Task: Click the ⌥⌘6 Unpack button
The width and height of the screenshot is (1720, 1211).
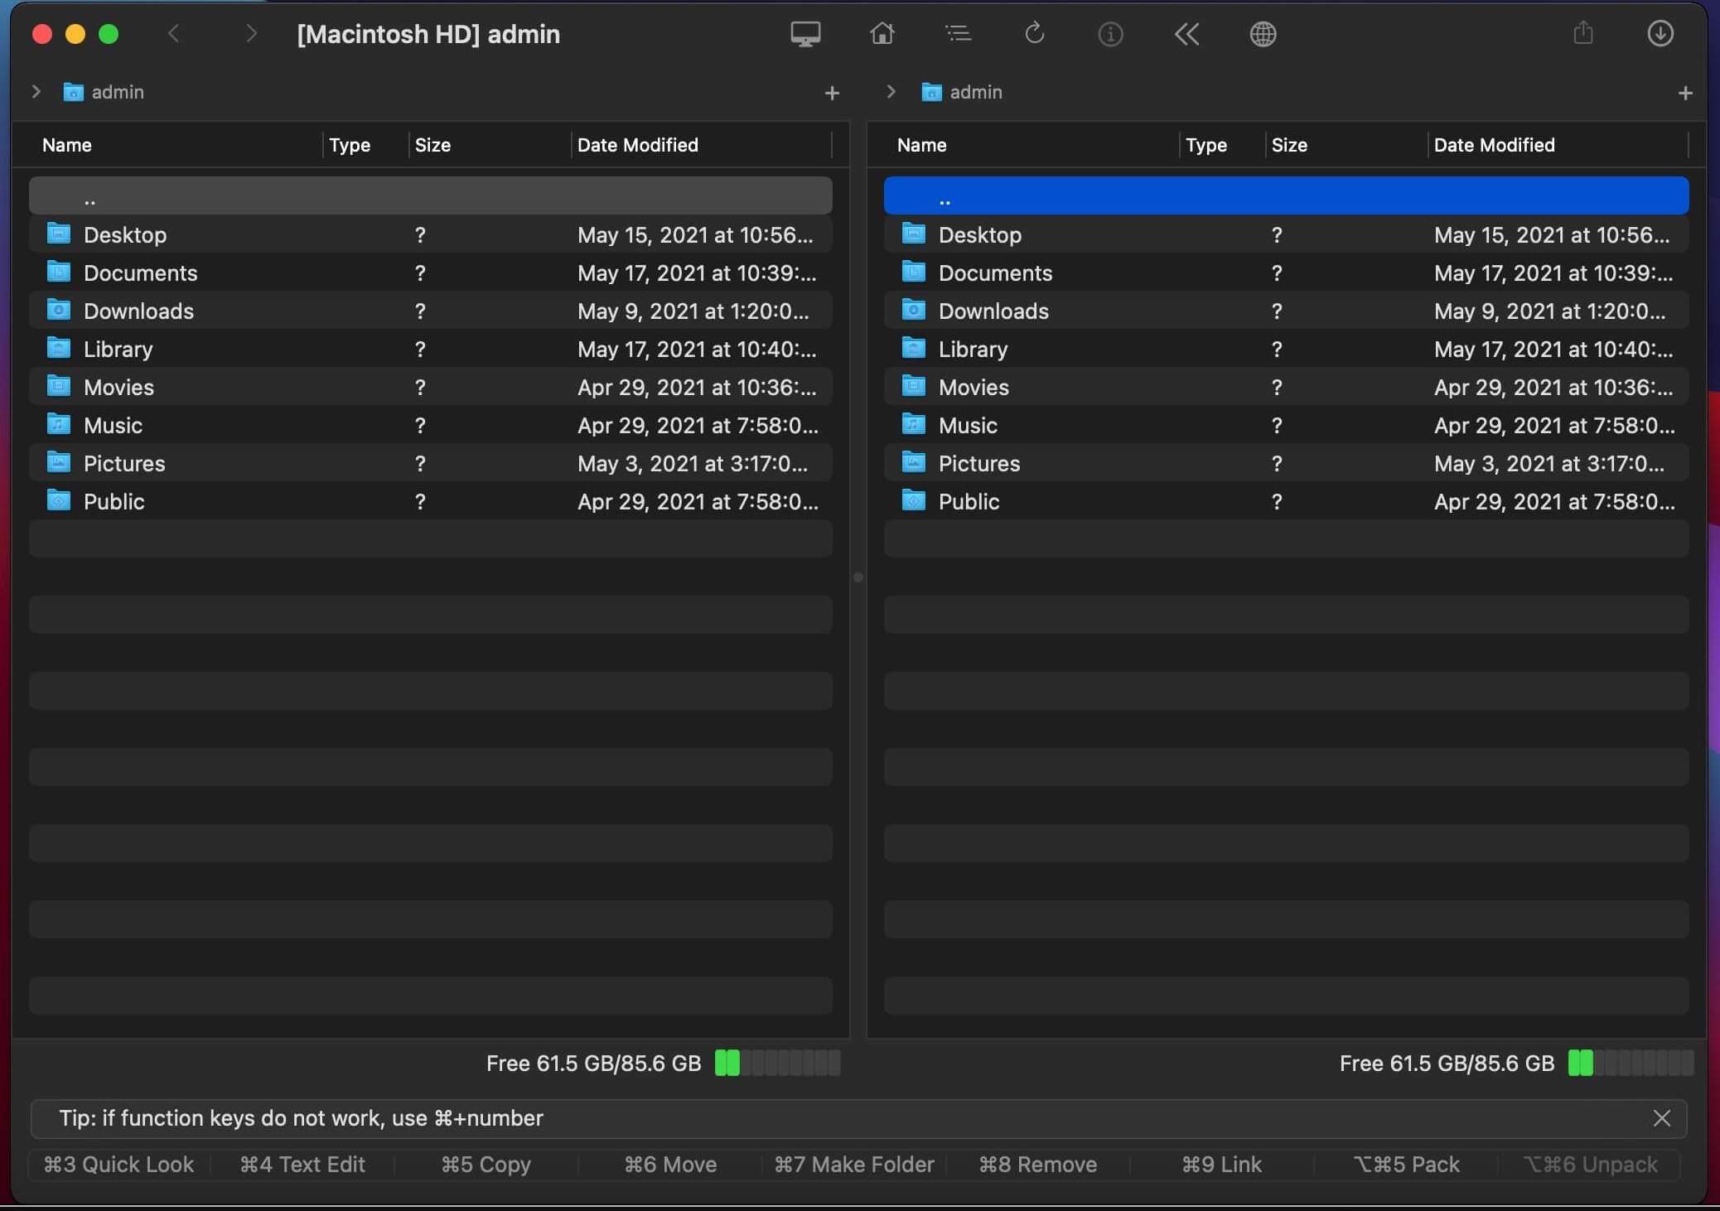Action: tap(1590, 1165)
